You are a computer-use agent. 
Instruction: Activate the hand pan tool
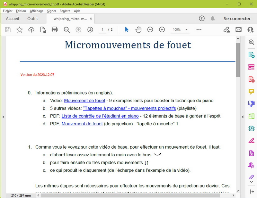point(138,30)
